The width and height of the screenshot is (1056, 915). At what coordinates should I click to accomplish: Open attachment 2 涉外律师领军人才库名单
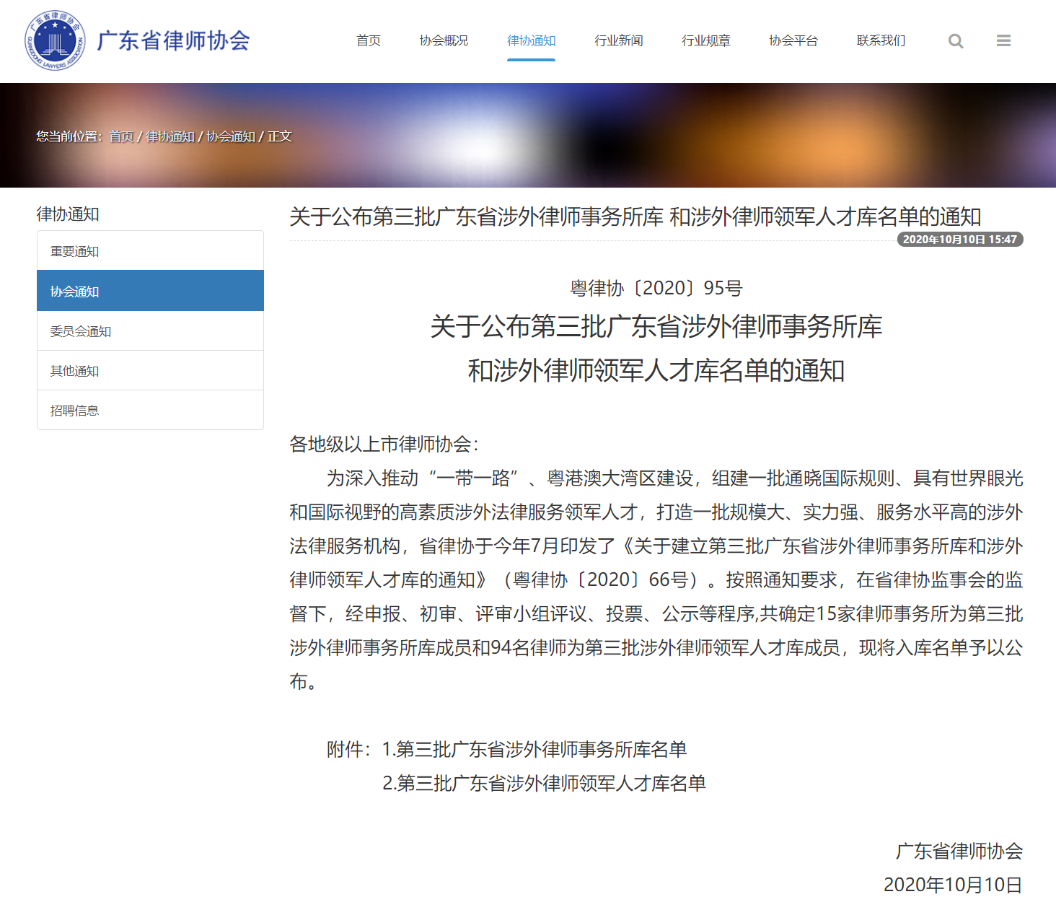[544, 784]
